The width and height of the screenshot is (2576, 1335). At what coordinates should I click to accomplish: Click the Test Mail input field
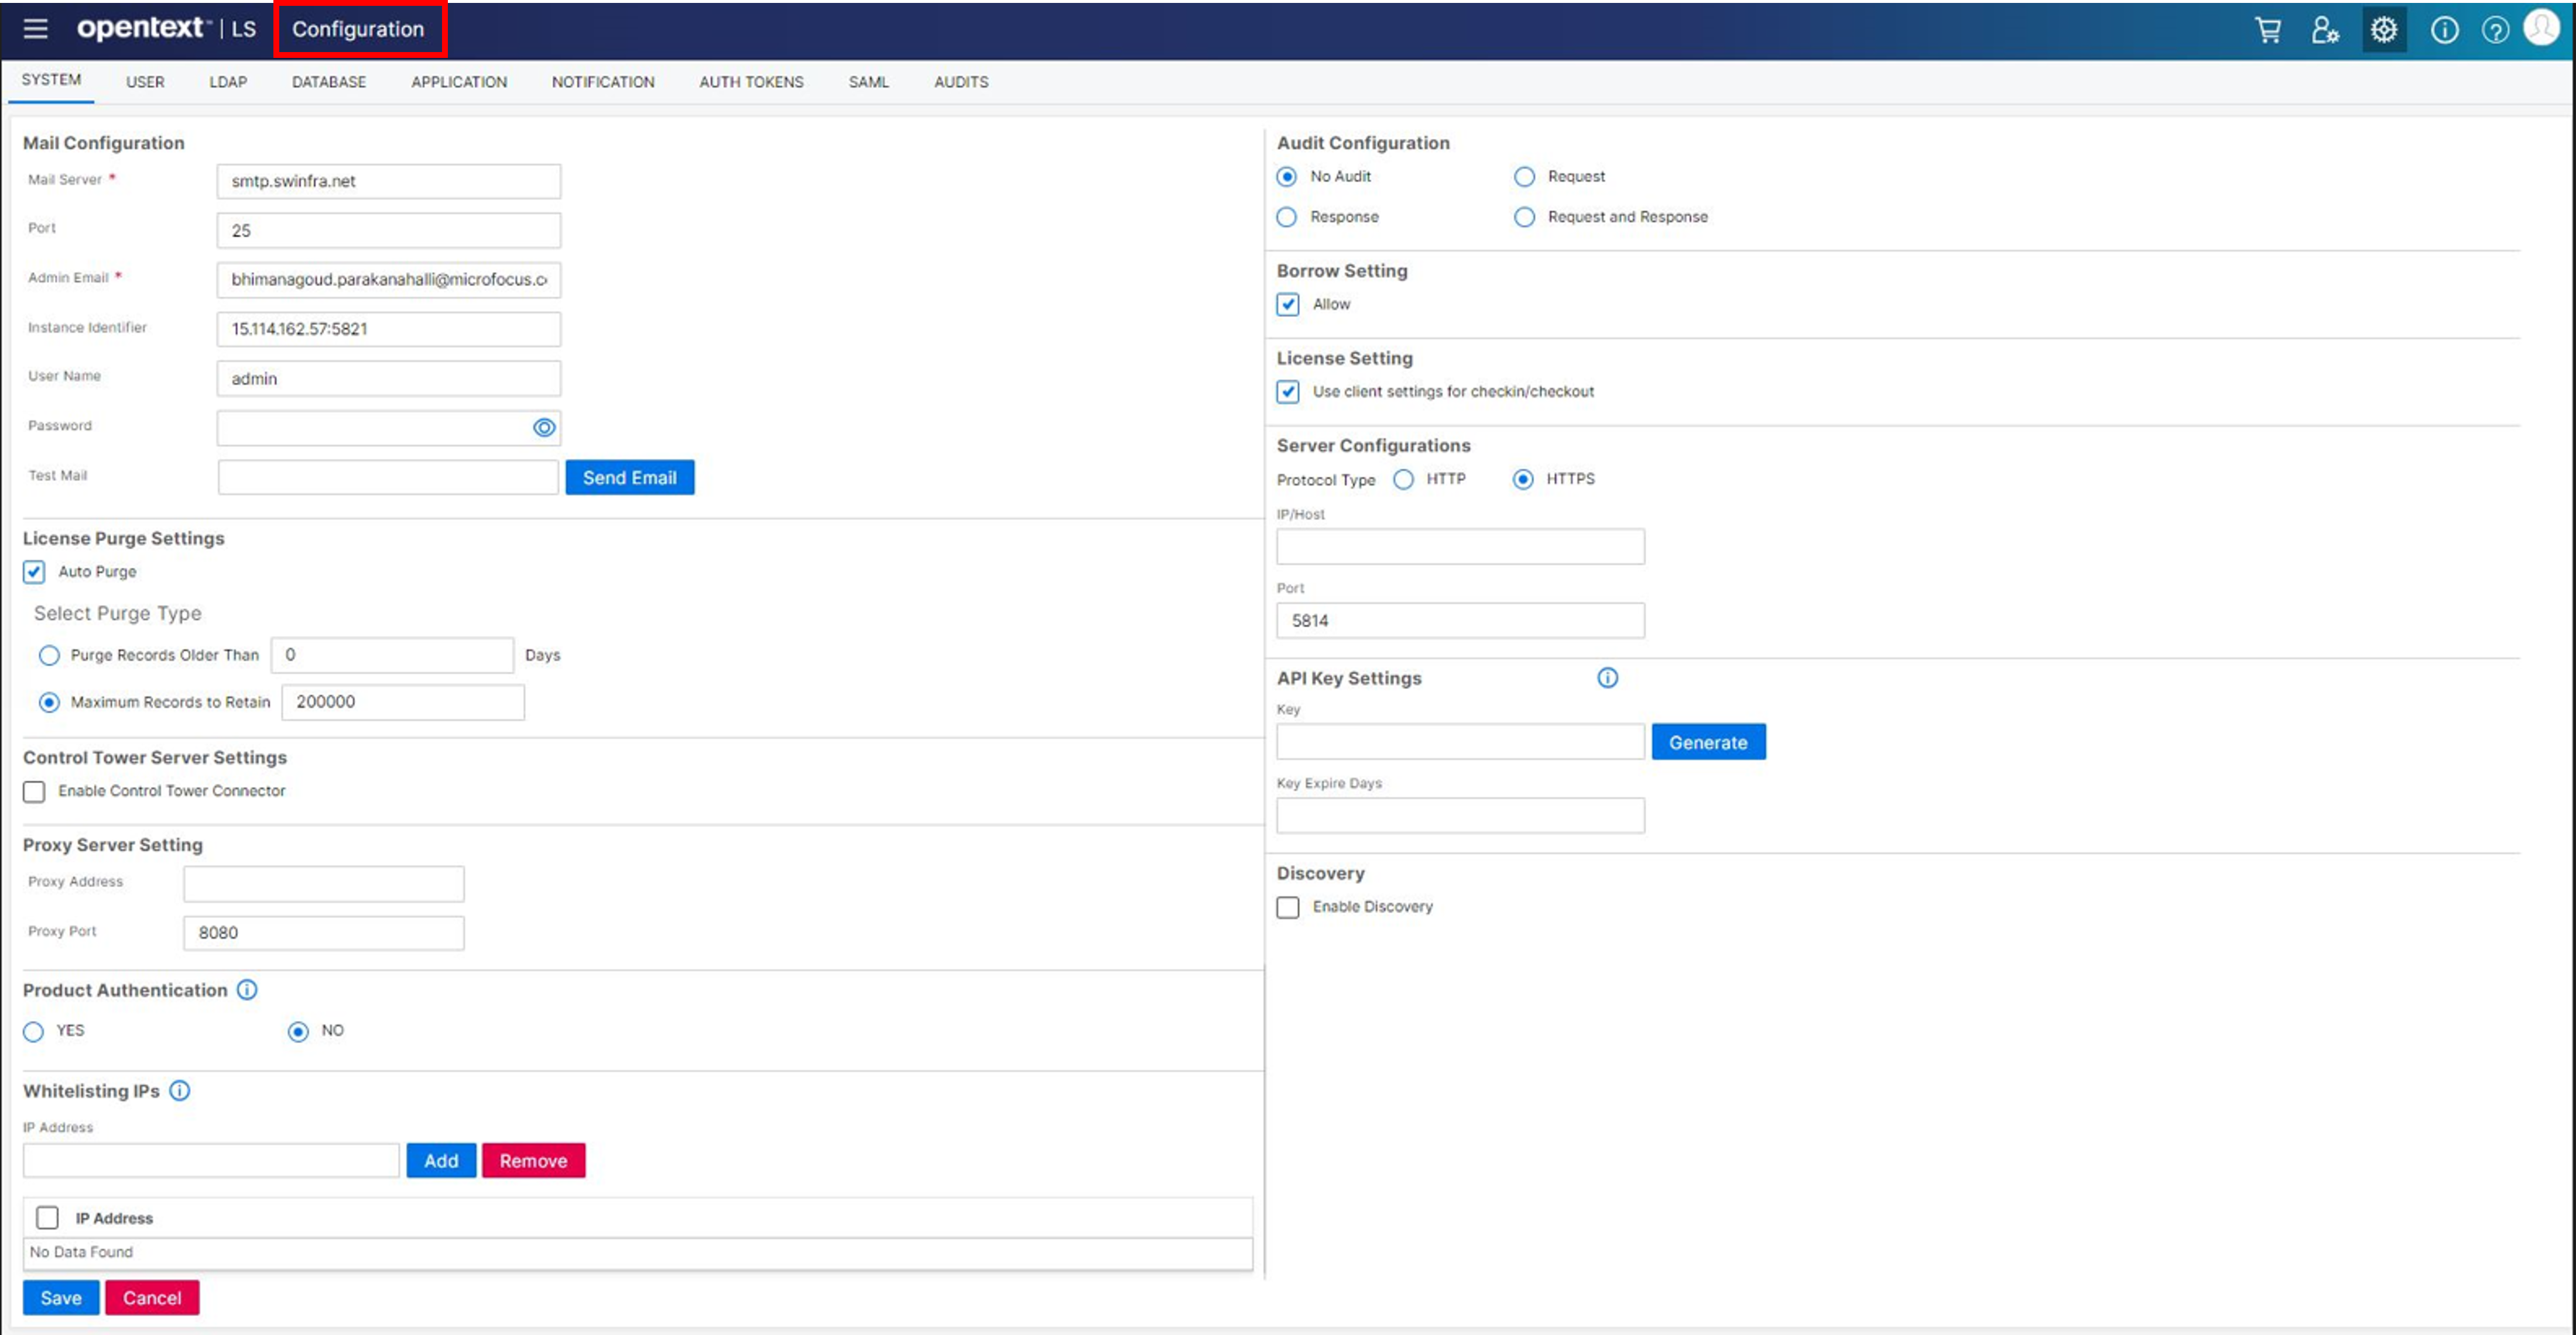click(388, 477)
